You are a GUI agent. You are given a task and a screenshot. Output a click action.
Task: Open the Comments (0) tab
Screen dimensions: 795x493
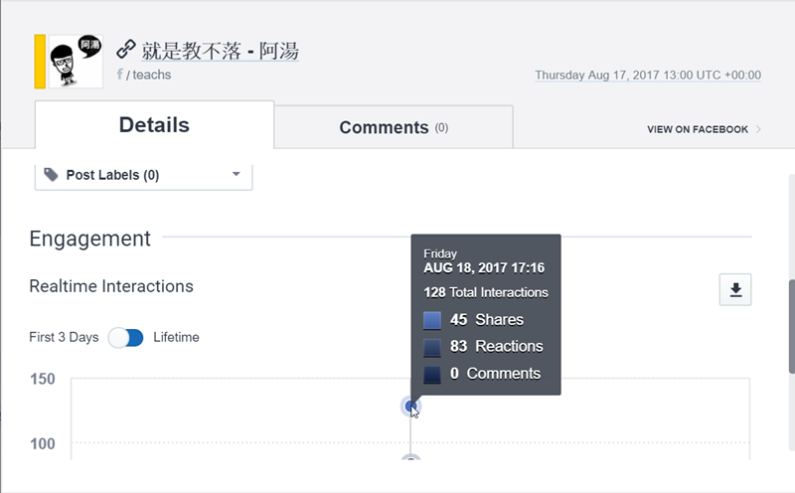point(394,127)
